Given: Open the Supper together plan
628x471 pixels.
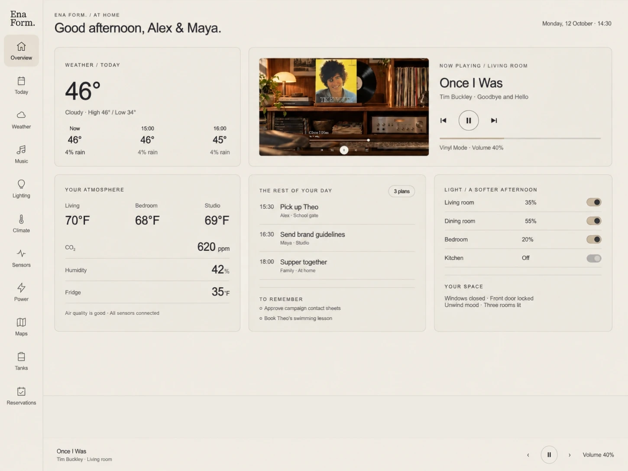Looking at the screenshot, I should pyautogui.click(x=337, y=266).
